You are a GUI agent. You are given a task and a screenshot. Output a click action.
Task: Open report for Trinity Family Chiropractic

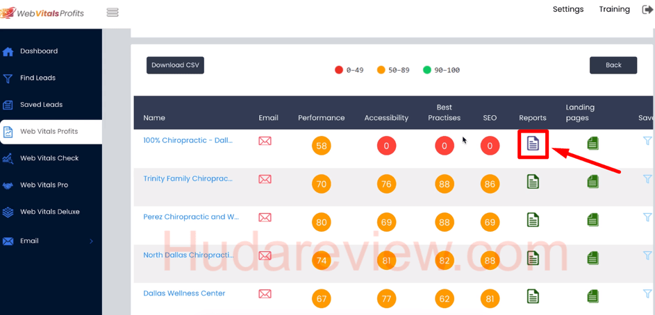(x=533, y=182)
